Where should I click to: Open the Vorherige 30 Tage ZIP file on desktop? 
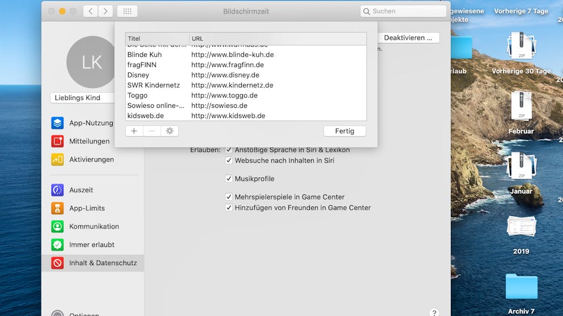521,46
